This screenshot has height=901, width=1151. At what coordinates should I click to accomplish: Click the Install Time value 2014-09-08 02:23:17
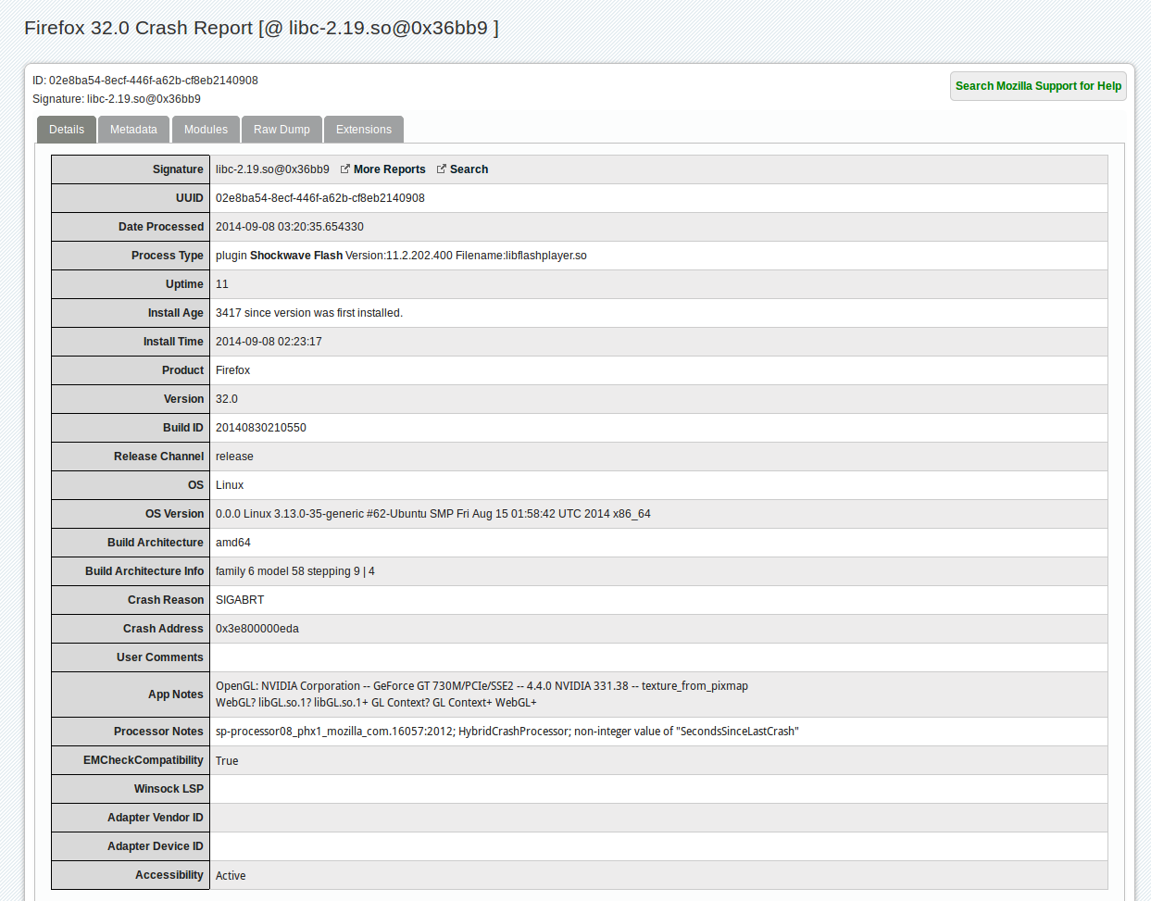[269, 342]
